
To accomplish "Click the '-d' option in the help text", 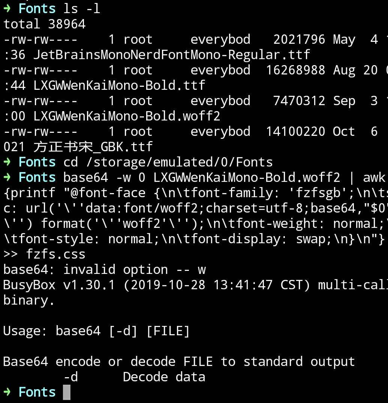I will [70, 377].
